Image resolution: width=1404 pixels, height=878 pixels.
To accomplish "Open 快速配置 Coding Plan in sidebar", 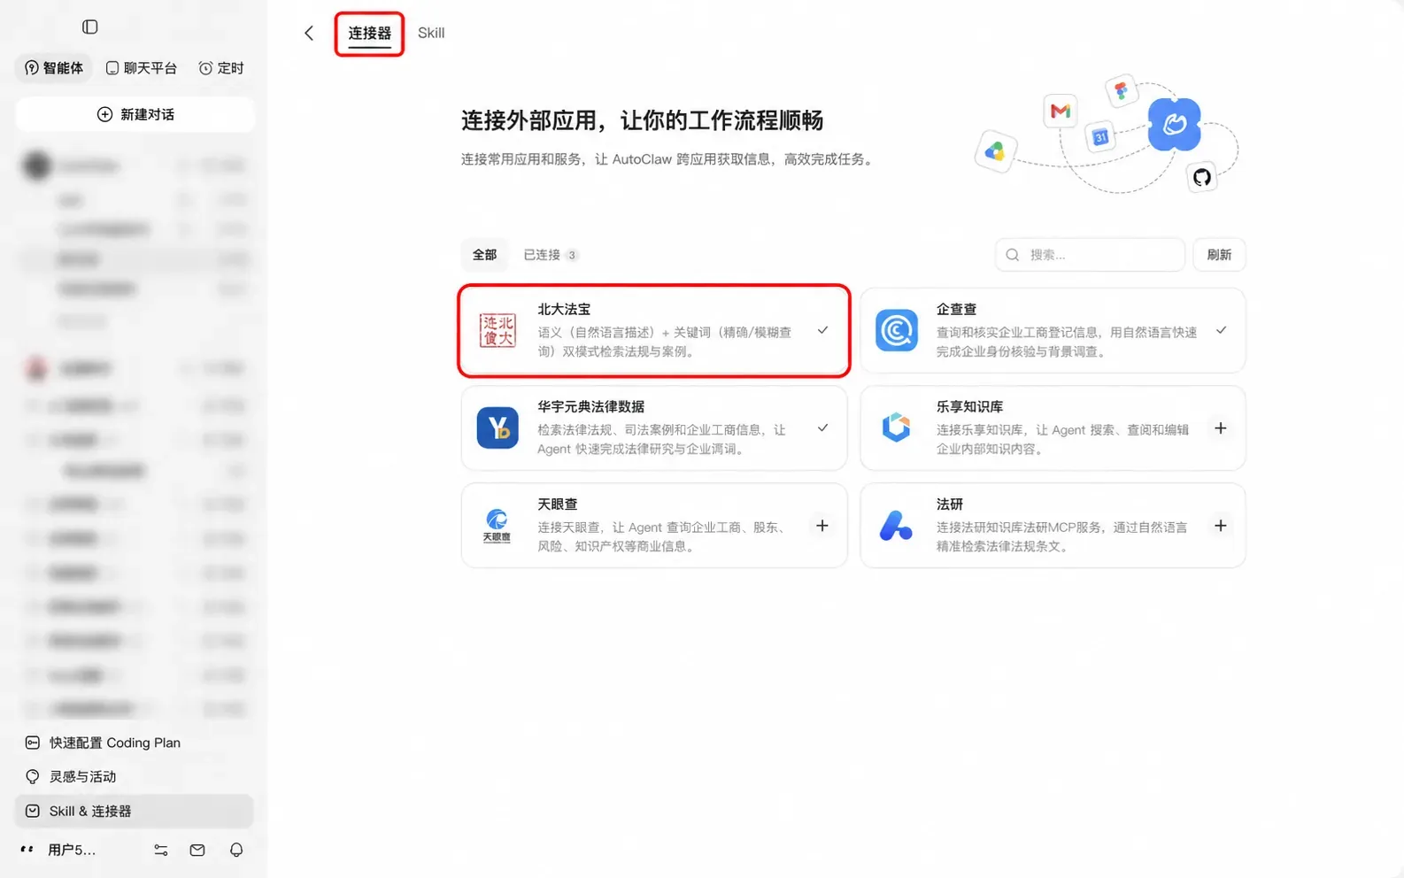I will (135, 743).
